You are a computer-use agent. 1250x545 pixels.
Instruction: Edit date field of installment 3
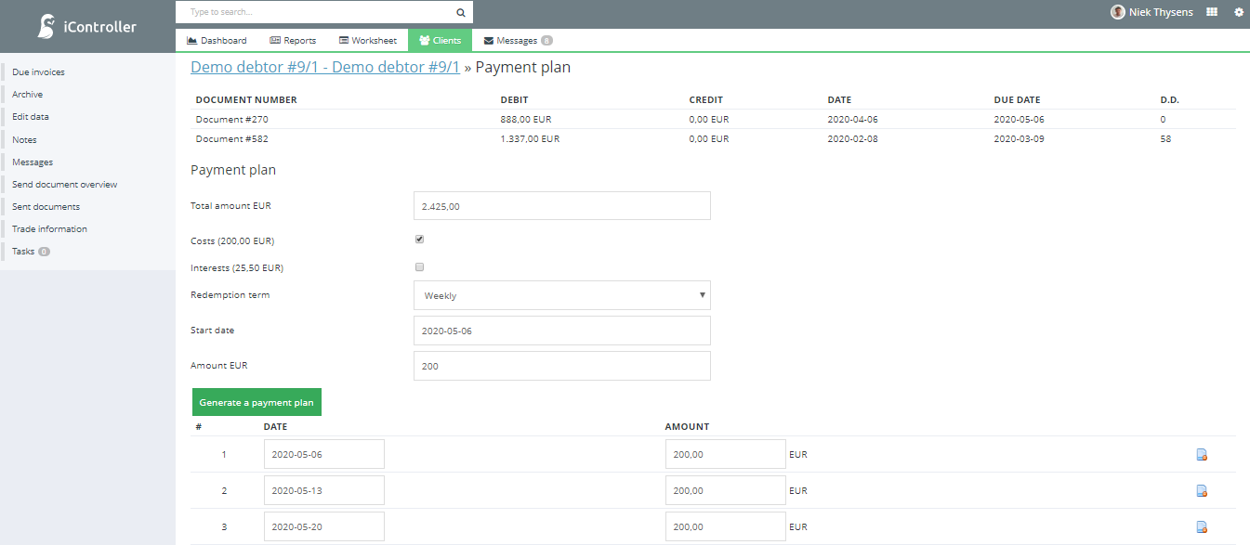tap(323, 526)
